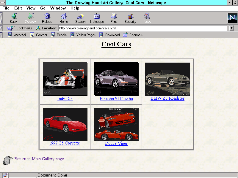
Task: Open WebMail from the personal toolbar
Action: pos(17,35)
